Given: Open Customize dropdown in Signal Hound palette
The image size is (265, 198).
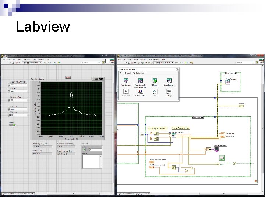Looking at the screenshot, I should 139,73.
